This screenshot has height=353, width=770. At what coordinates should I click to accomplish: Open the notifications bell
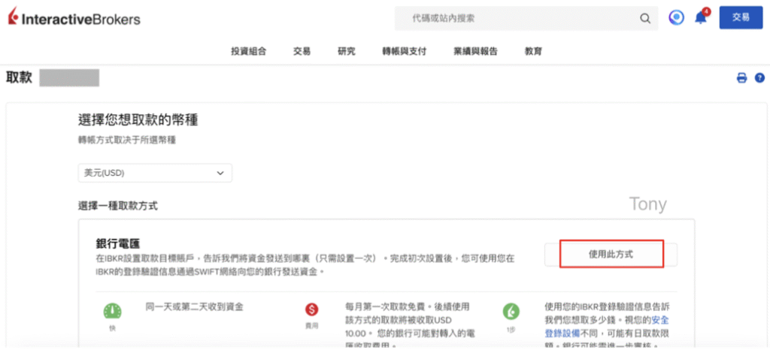[701, 18]
